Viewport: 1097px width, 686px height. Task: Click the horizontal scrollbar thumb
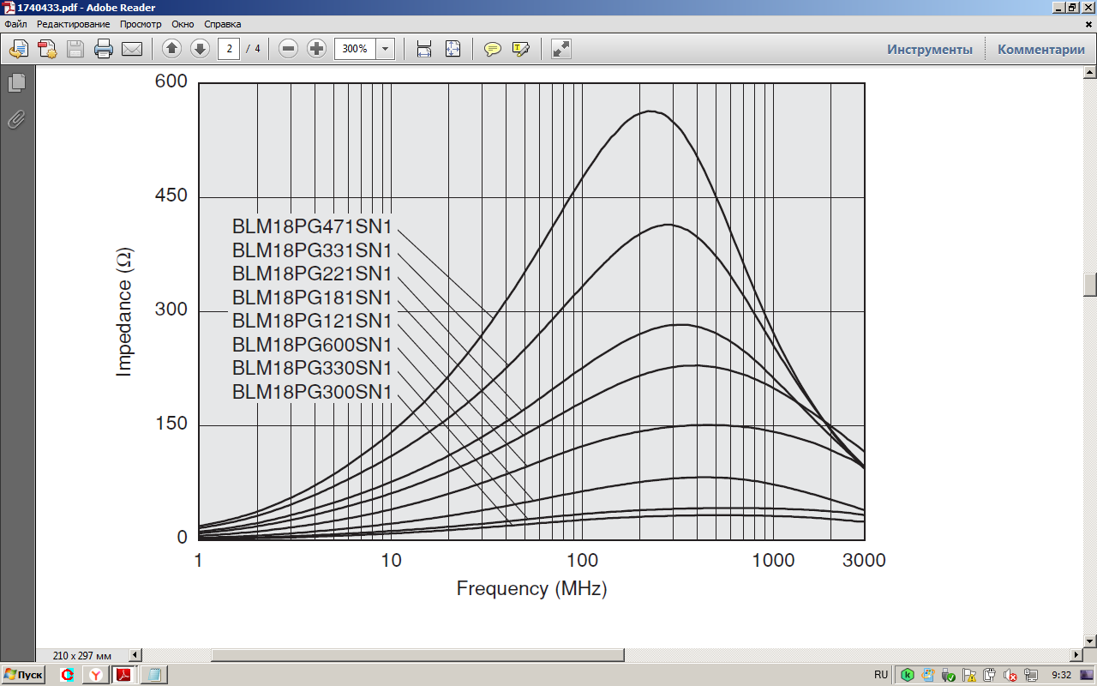[x=417, y=655]
